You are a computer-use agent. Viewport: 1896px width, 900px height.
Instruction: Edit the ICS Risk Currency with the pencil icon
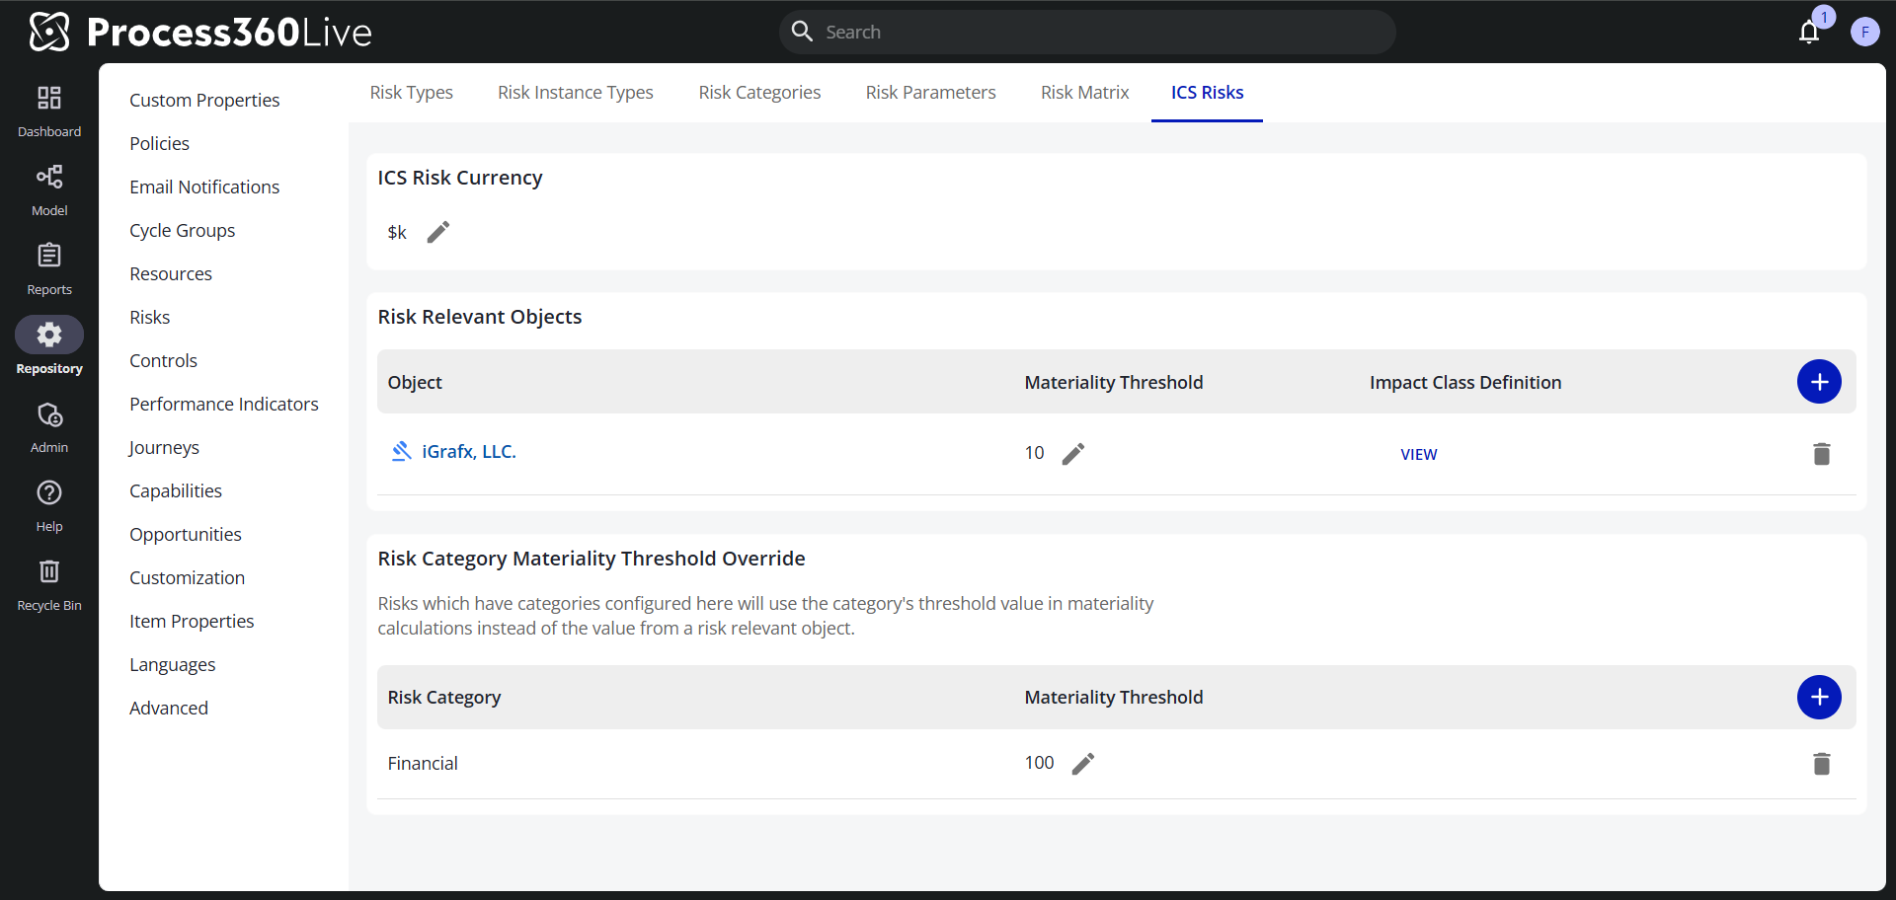tap(437, 231)
